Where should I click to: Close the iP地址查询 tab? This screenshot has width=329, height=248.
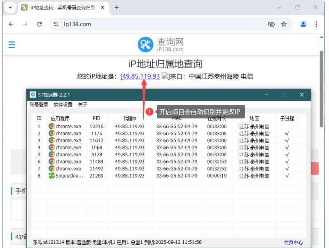[103, 7]
